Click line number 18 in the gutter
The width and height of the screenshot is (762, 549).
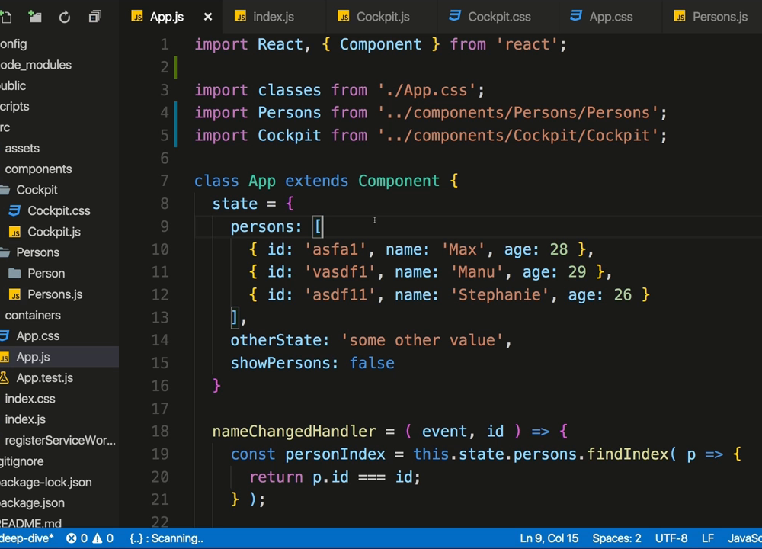[x=160, y=432]
